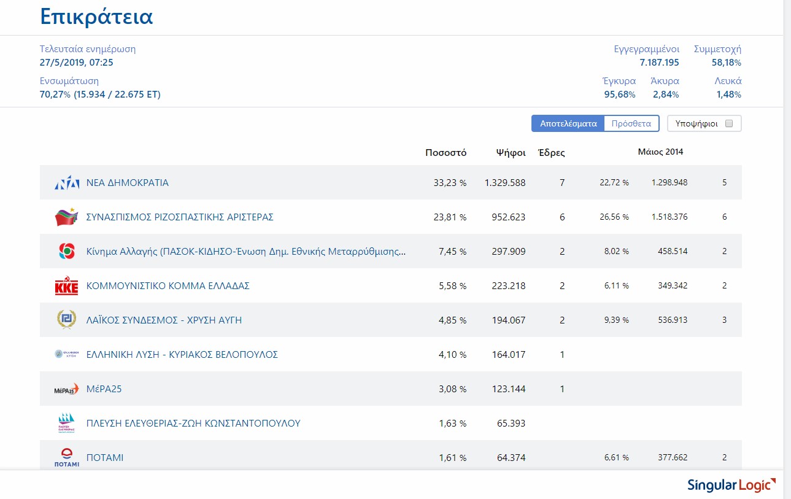Image resolution: width=791 pixels, height=499 pixels.
Task: Click the valid ballots value 95,68%
Action: pos(620,95)
